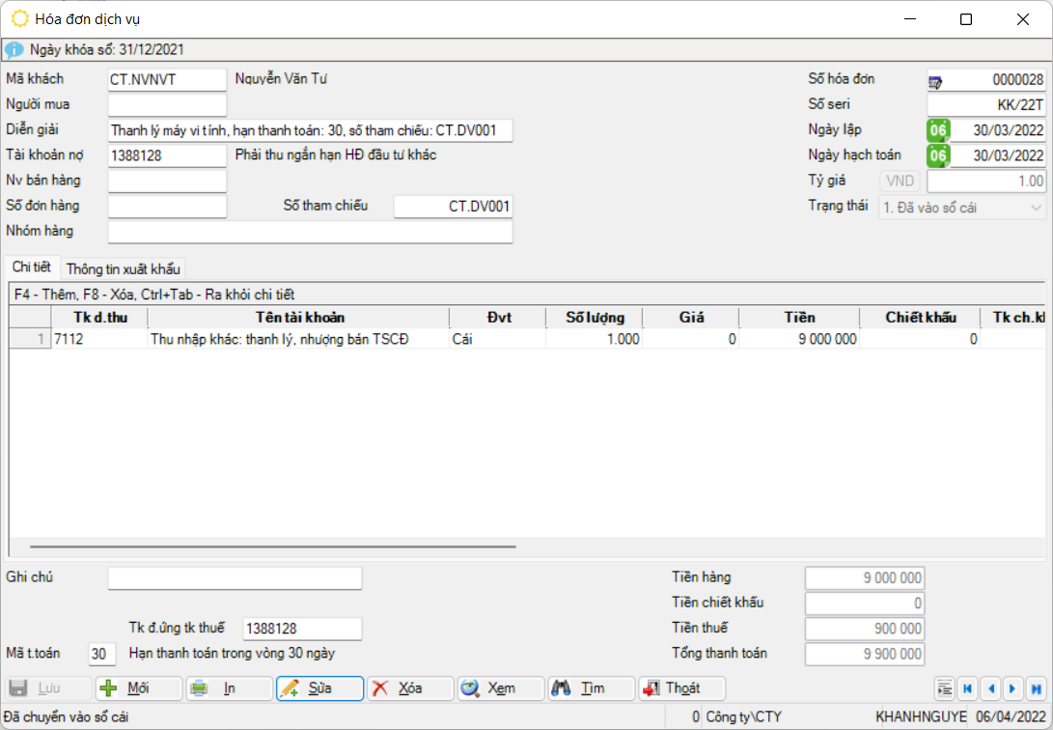Screen dimensions: 1053x730
Task: Go to the next record
Action: click(x=1011, y=688)
